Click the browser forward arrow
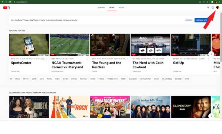222x134 pixels. [x=6, y=2]
